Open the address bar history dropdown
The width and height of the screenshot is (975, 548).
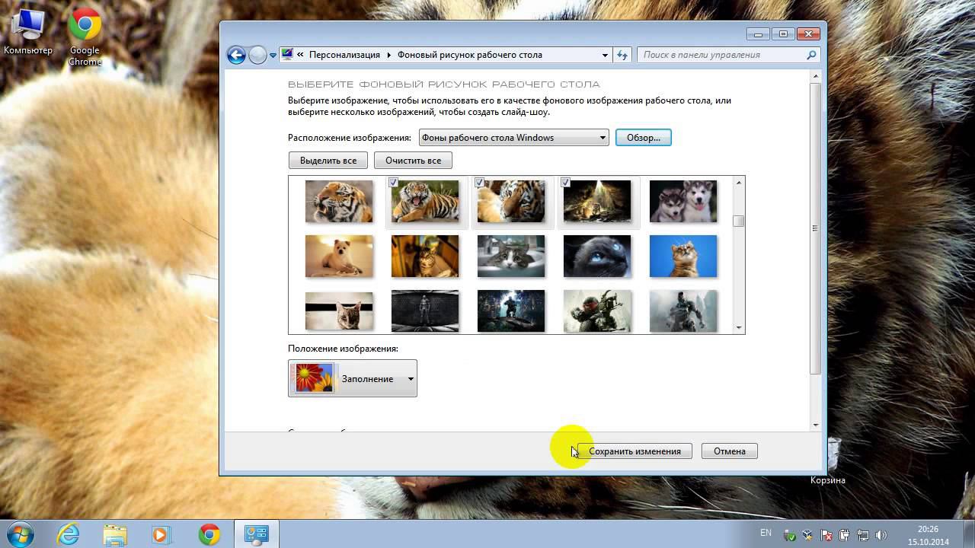coord(606,55)
